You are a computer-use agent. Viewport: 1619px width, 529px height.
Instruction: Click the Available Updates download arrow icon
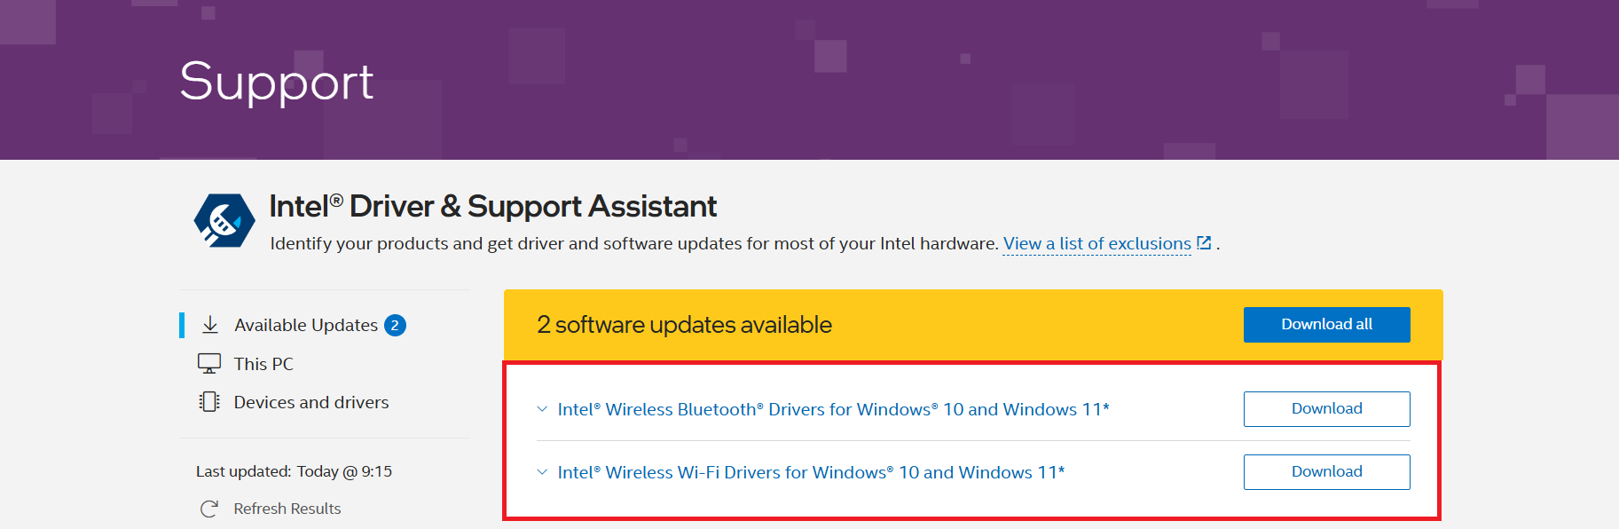[210, 325]
